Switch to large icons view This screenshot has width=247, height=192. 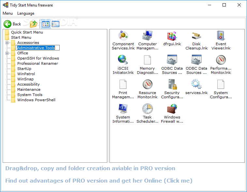click(x=46, y=24)
